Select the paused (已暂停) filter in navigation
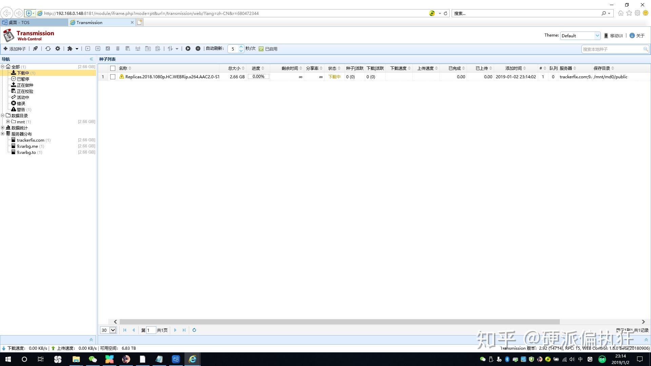Image resolution: width=651 pixels, height=366 pixels. (23, 79)
